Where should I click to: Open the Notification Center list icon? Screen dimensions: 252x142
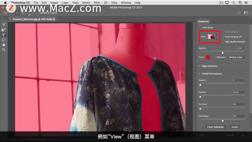coord(246,3)
